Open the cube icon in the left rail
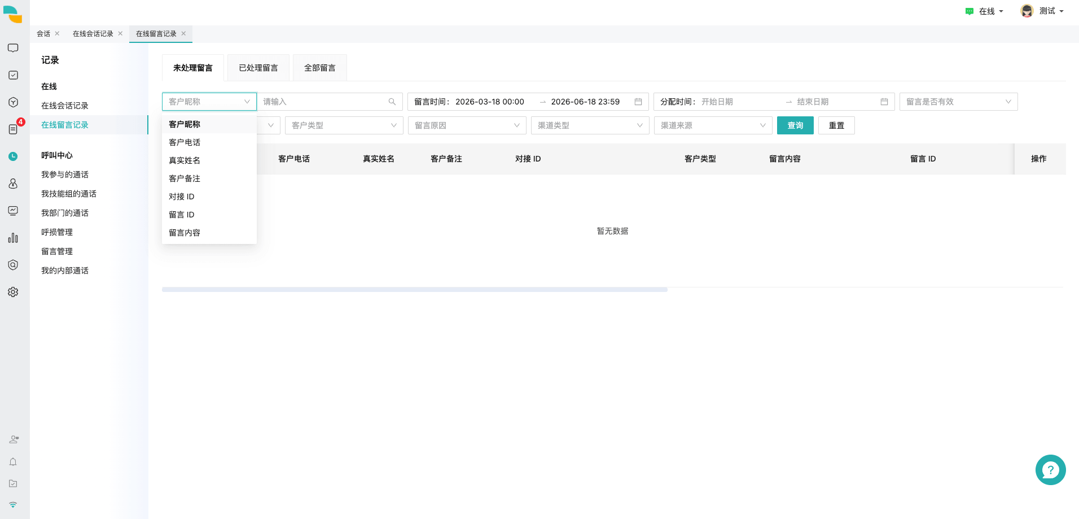This screenshot has height=519, width=1079. point(13,102)
